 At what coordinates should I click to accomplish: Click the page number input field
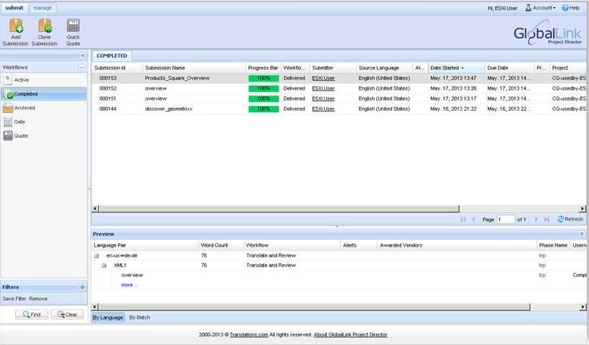[506, 220]
